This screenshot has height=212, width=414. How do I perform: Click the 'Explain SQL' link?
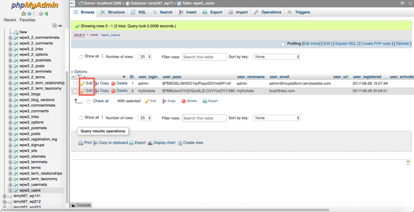point(346,44)
